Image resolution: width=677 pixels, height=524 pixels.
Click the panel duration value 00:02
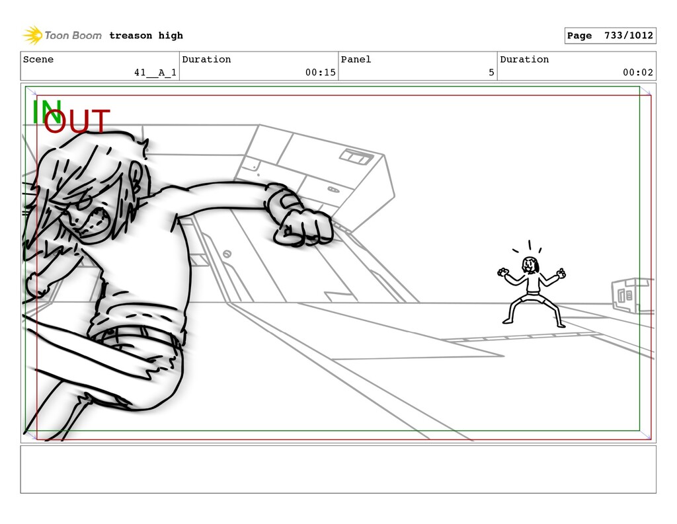click(x=638, y=73)
